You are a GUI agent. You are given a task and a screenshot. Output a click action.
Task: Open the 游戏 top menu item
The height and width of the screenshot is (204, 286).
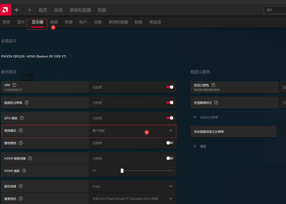click(x=58, y=10)
